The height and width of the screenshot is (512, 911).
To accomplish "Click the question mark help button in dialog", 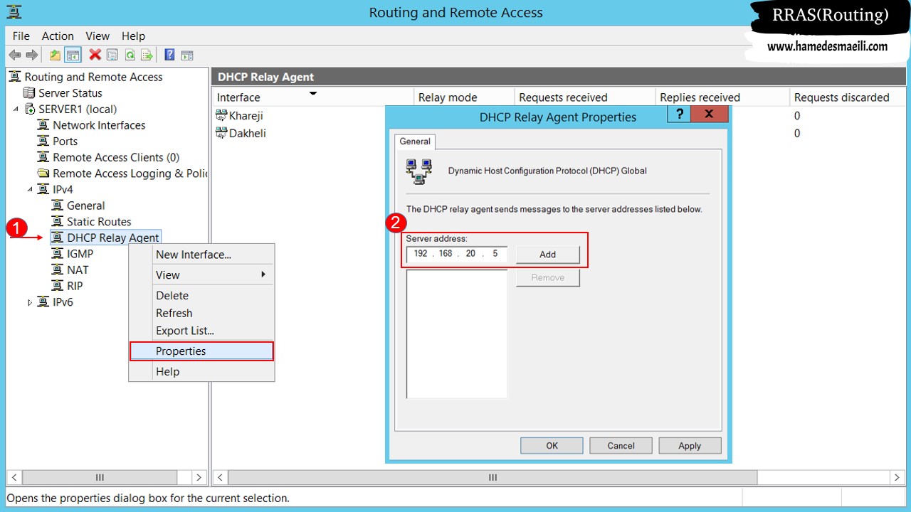I will [680, 114].
